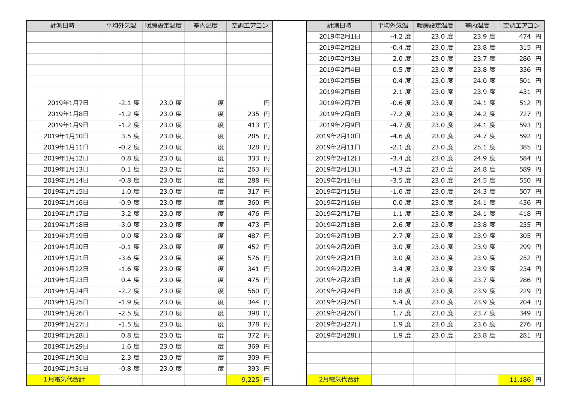Viewport: 571px width, 404px height.
Task: Select the 576 円 cost for January 21
Action: 249,258
